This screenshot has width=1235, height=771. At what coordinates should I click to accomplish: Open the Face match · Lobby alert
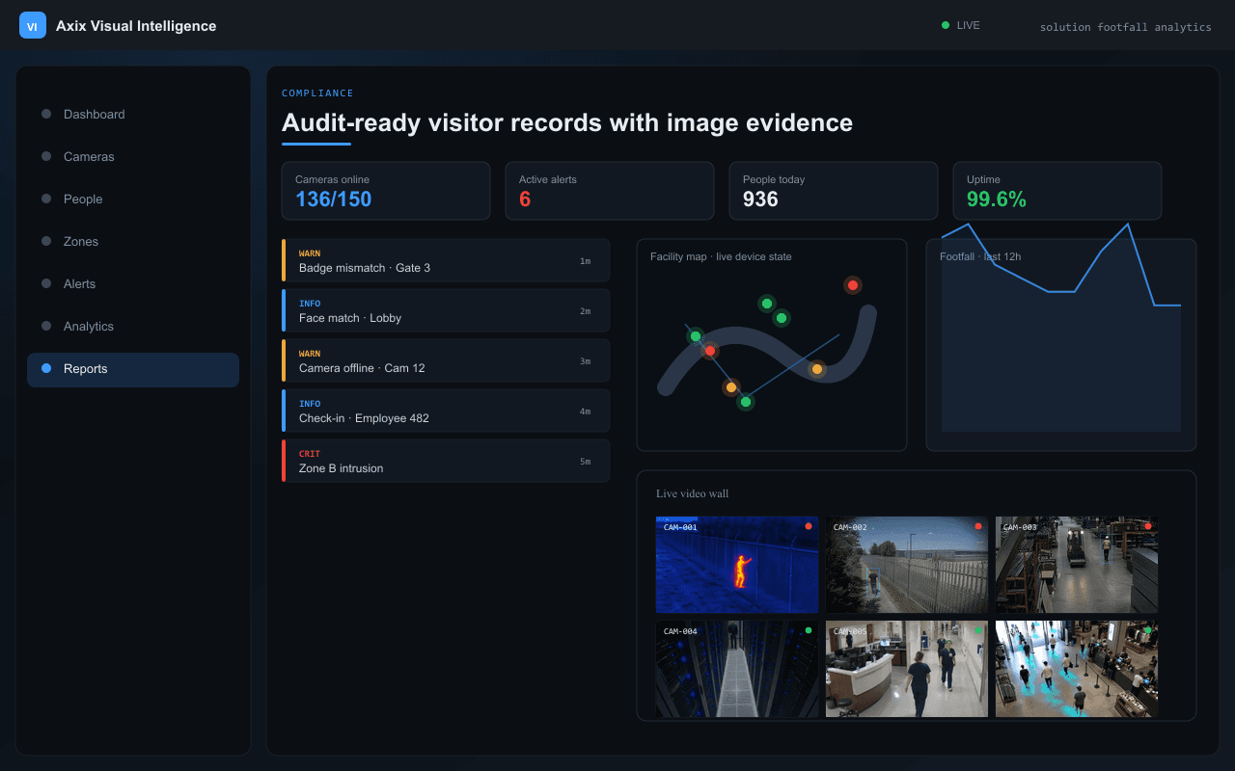[446, 310]
